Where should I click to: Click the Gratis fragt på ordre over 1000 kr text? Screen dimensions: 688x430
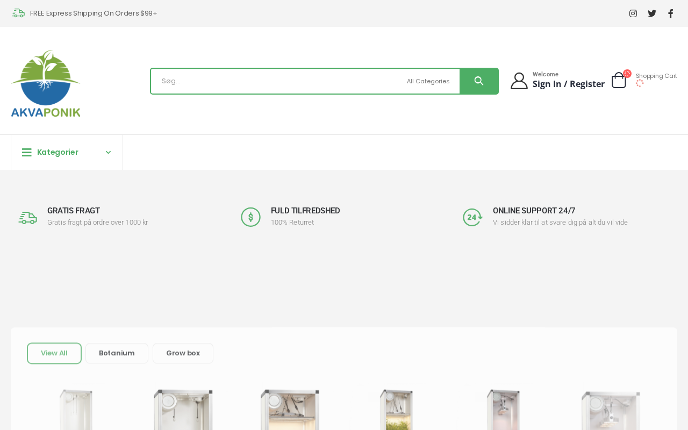(97, 223)
